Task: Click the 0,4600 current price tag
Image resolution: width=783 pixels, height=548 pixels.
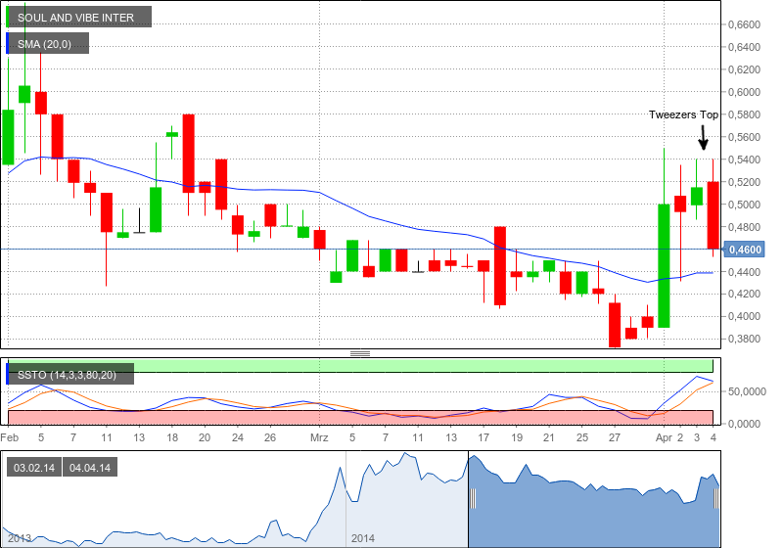Action: coord(745,249)
